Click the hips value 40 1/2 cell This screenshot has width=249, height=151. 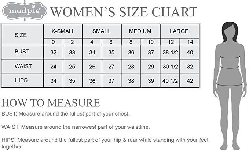point(170,80)
